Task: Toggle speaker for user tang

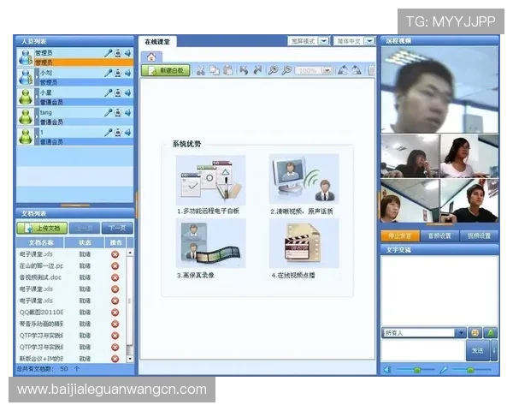Action: click(x=127, y=112)
